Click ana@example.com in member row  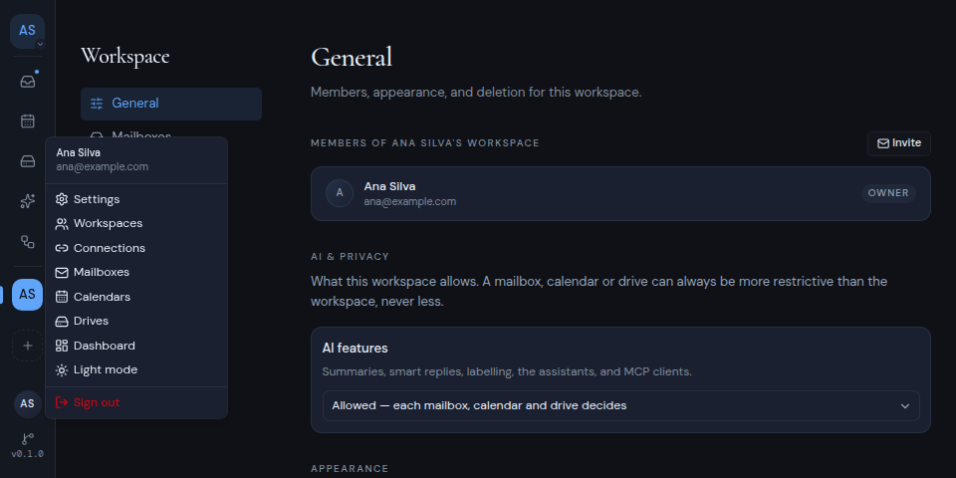tap(409, 202)
